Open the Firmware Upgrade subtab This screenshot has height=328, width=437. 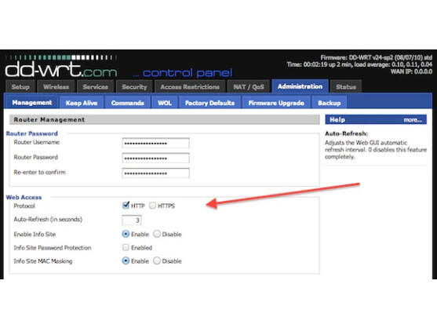276,103
